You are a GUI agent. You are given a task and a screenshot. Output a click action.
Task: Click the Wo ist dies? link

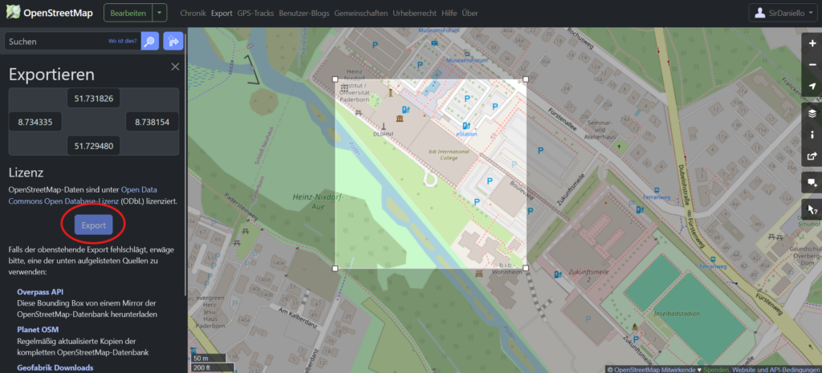click(x=121, y=41)
